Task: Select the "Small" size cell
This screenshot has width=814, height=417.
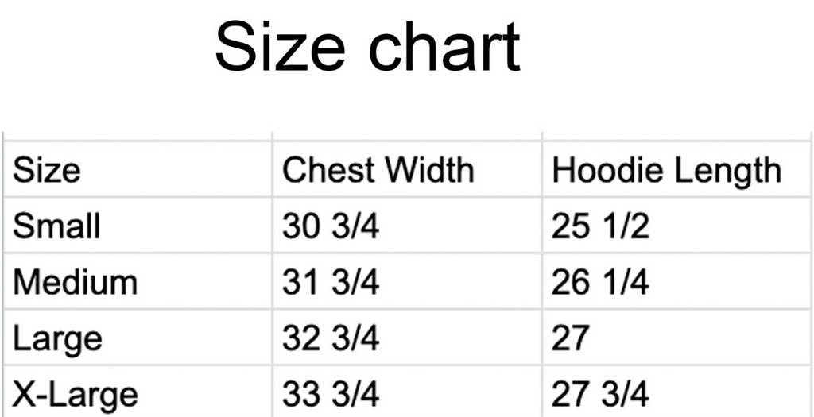Action: [57, 227]
